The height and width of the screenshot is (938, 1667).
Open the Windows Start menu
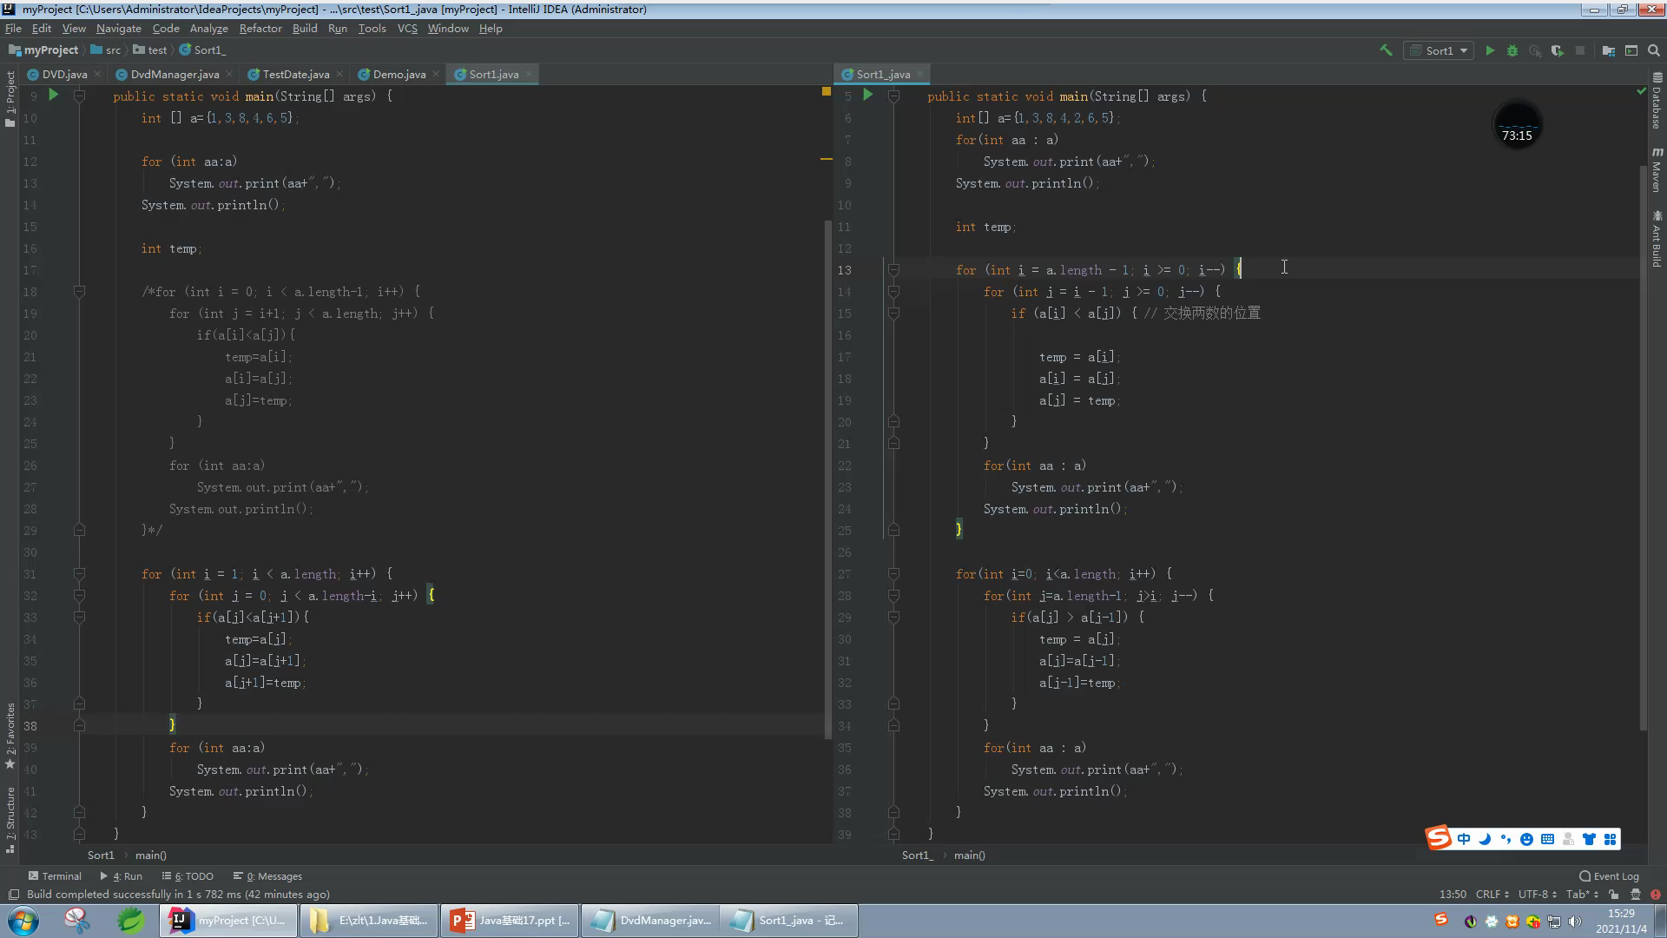tap(23, 921)
